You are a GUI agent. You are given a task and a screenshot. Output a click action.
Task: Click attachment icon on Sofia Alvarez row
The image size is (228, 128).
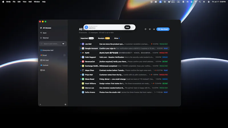(x=155, y=92)
